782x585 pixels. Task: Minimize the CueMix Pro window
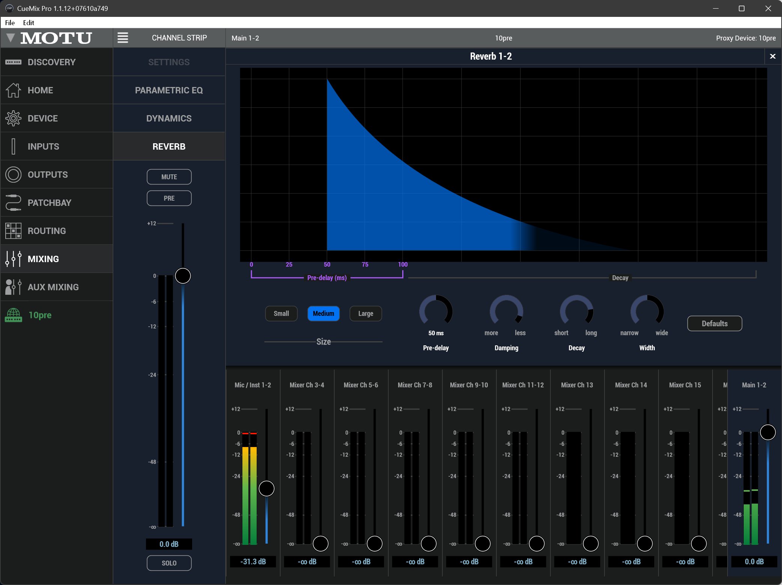coord(716,8)
